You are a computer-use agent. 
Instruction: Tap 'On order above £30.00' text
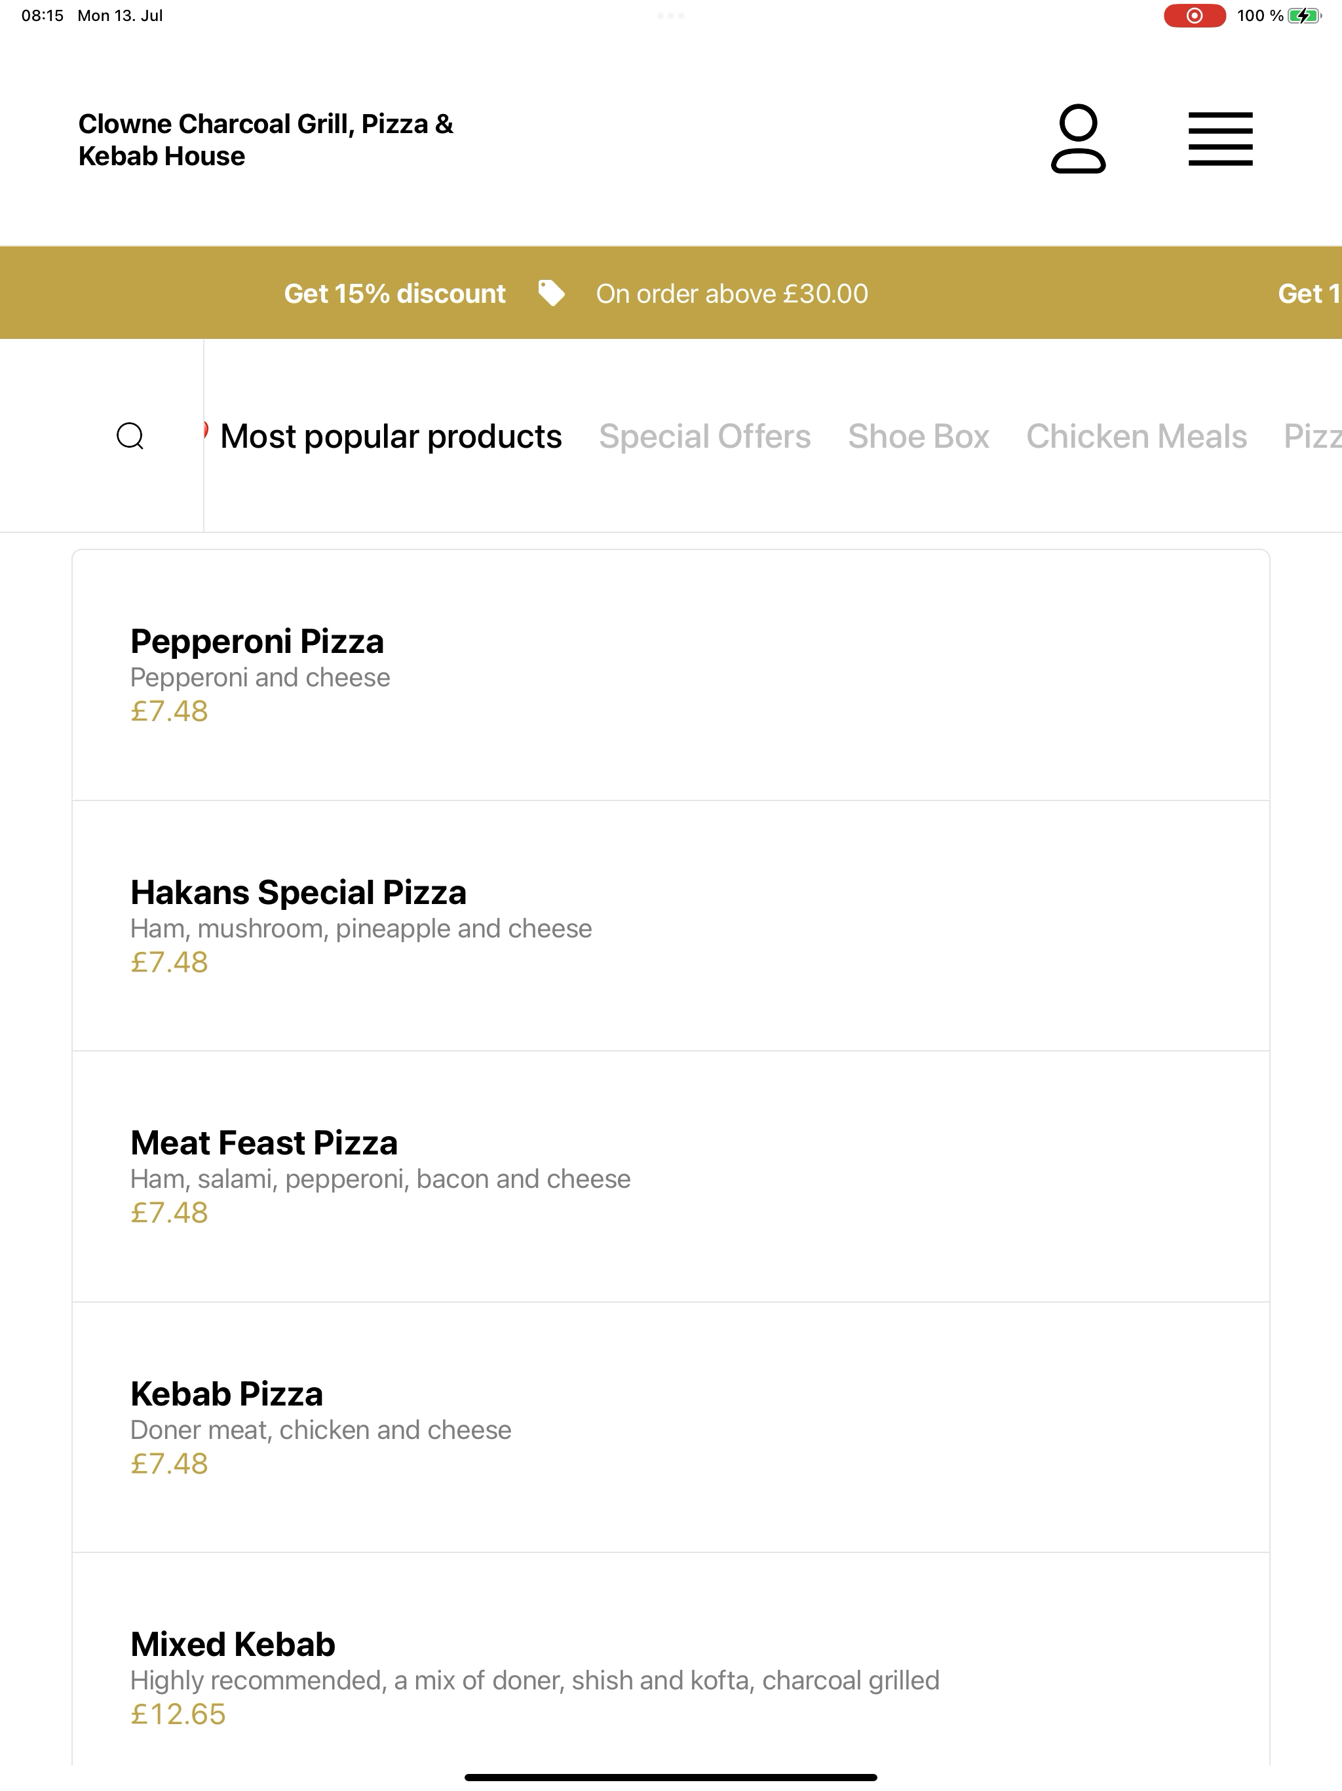coord(732,293)
